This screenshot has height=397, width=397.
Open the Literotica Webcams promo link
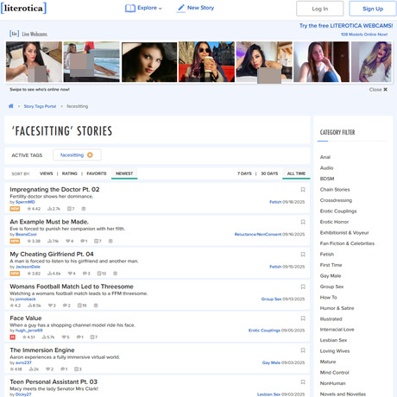(x=346, y=26)
